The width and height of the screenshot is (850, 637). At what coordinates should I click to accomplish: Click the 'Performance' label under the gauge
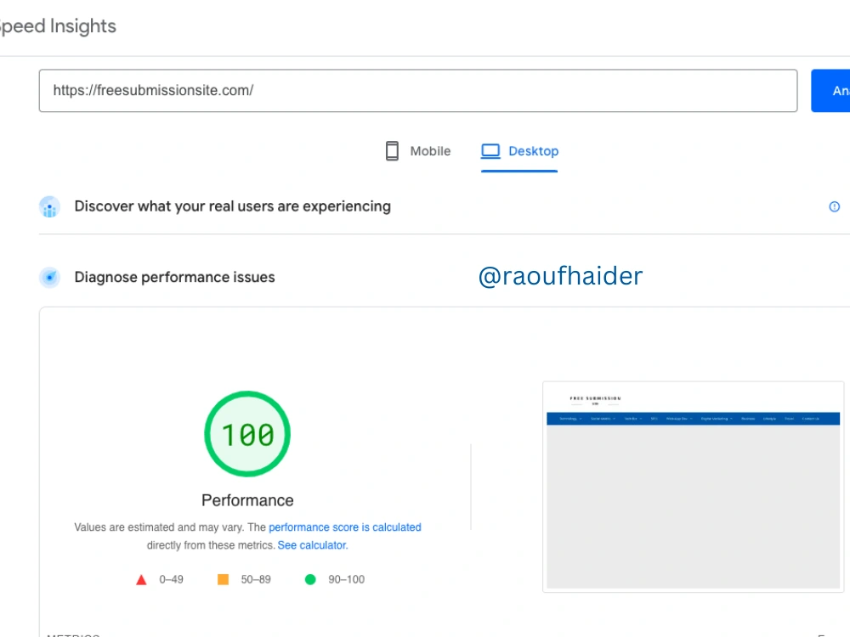[x=247, y=500]
